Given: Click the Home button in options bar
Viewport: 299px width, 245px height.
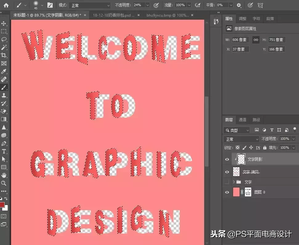Looking at the screenshot, I should pos(6,5).
